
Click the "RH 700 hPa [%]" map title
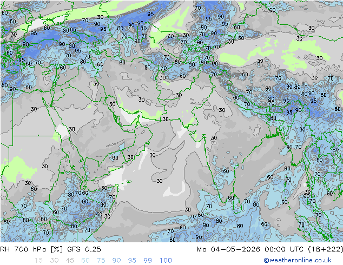point(31,249)
